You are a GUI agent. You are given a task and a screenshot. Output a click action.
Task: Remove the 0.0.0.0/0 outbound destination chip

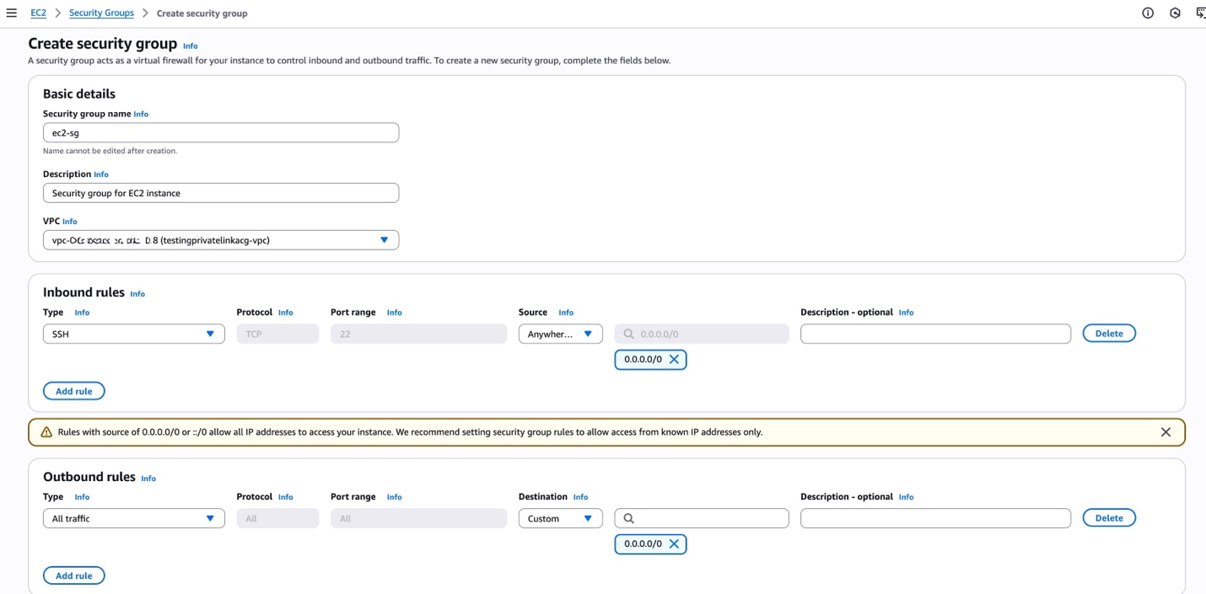[x=674, y=544]
